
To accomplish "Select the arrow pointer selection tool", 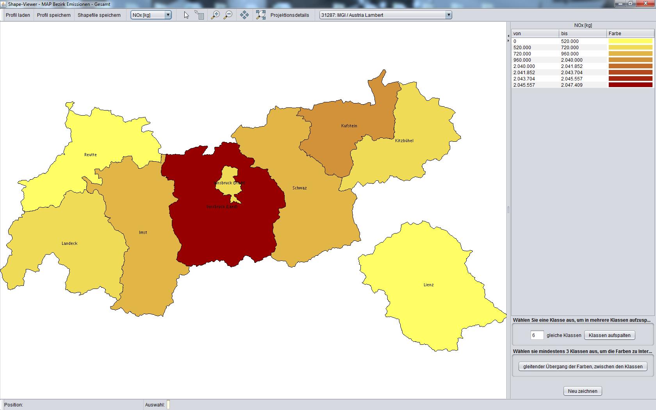I will click(186, 15).
